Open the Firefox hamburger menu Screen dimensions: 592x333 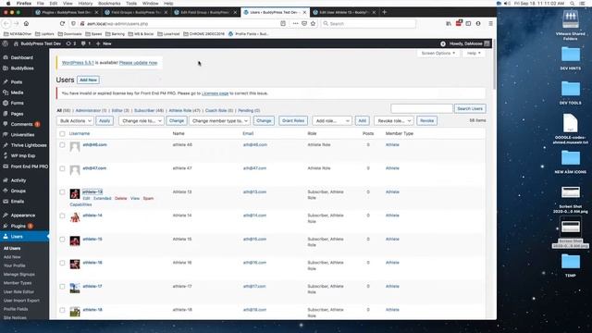(490, 23)
